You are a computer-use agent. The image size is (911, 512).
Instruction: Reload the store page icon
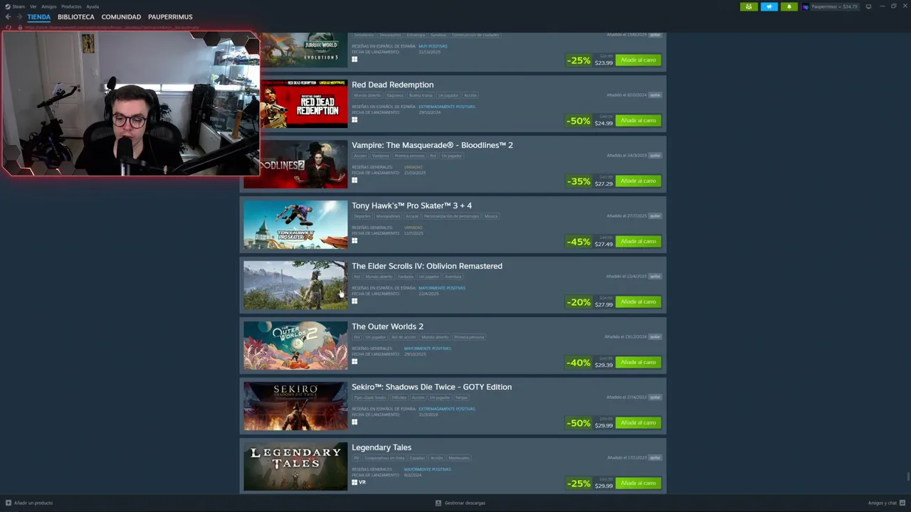pos(9,27)
